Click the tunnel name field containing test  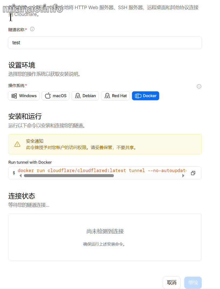(105, 43)
